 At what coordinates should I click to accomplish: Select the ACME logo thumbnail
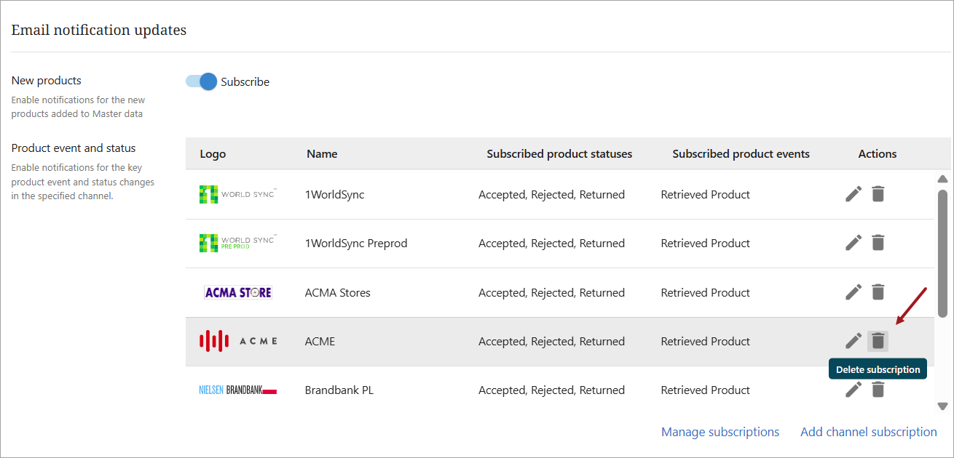point(238,341)
